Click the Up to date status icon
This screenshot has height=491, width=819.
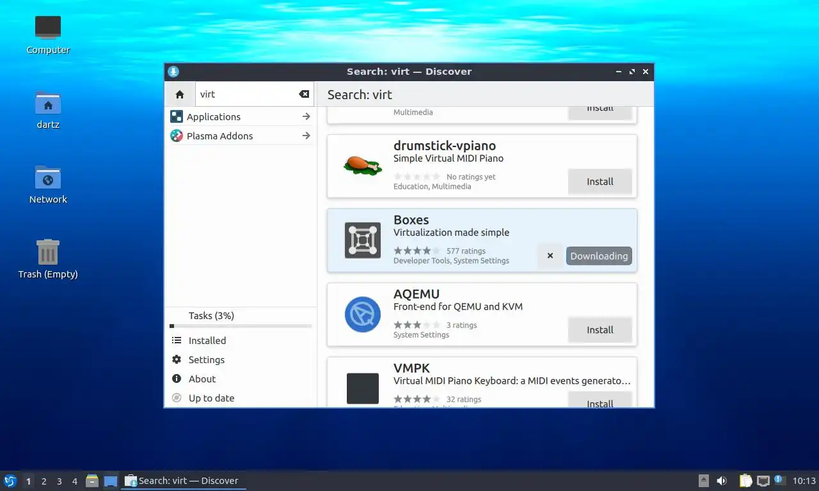point(177,398)
